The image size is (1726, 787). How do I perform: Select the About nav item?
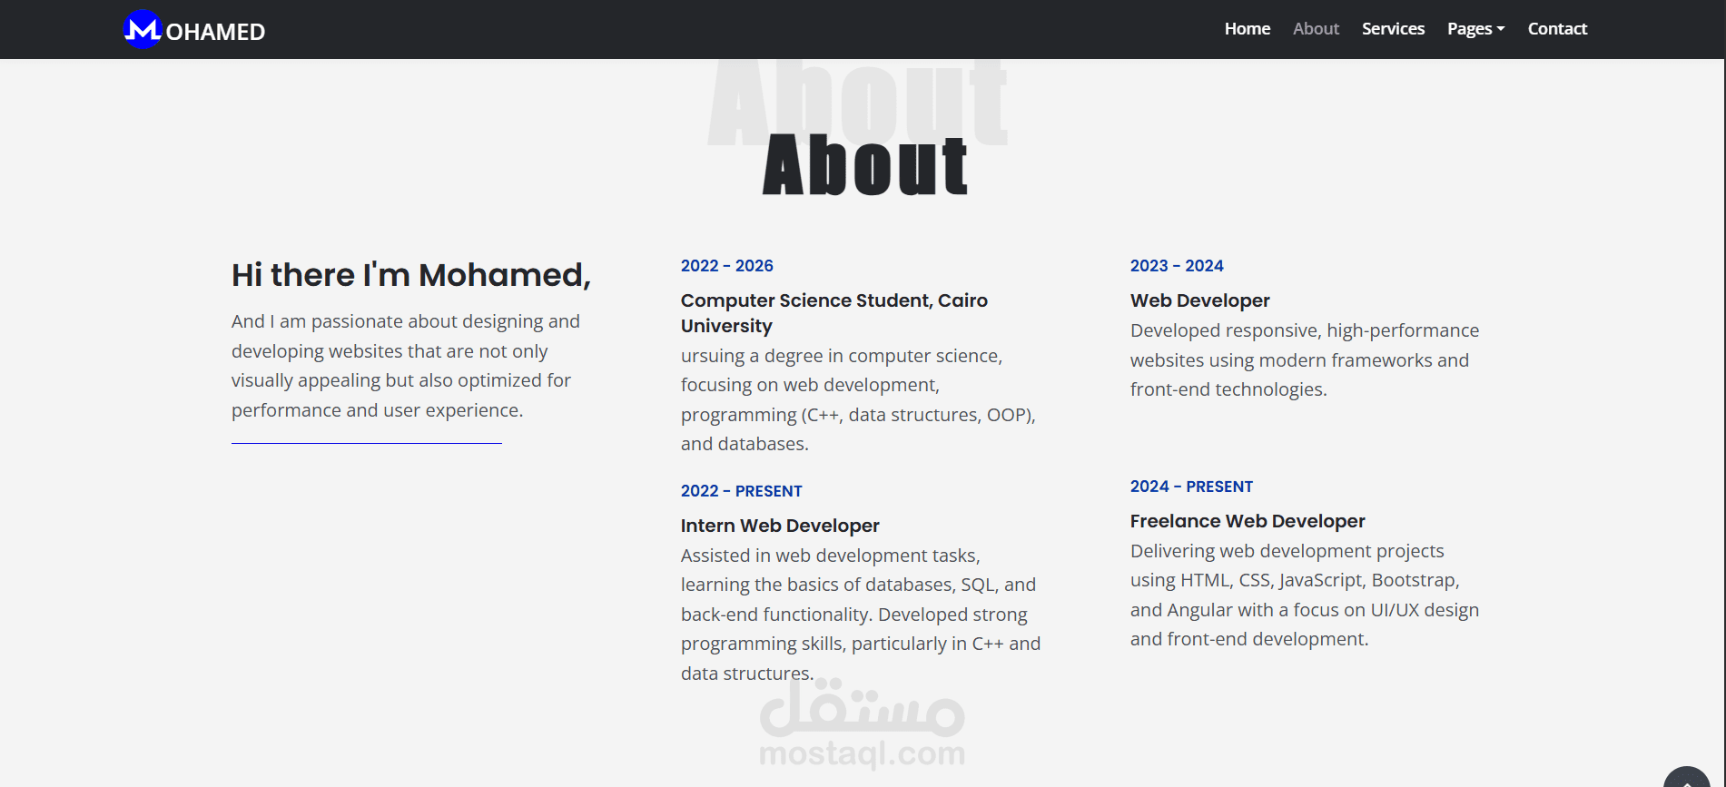[1316, 29]
